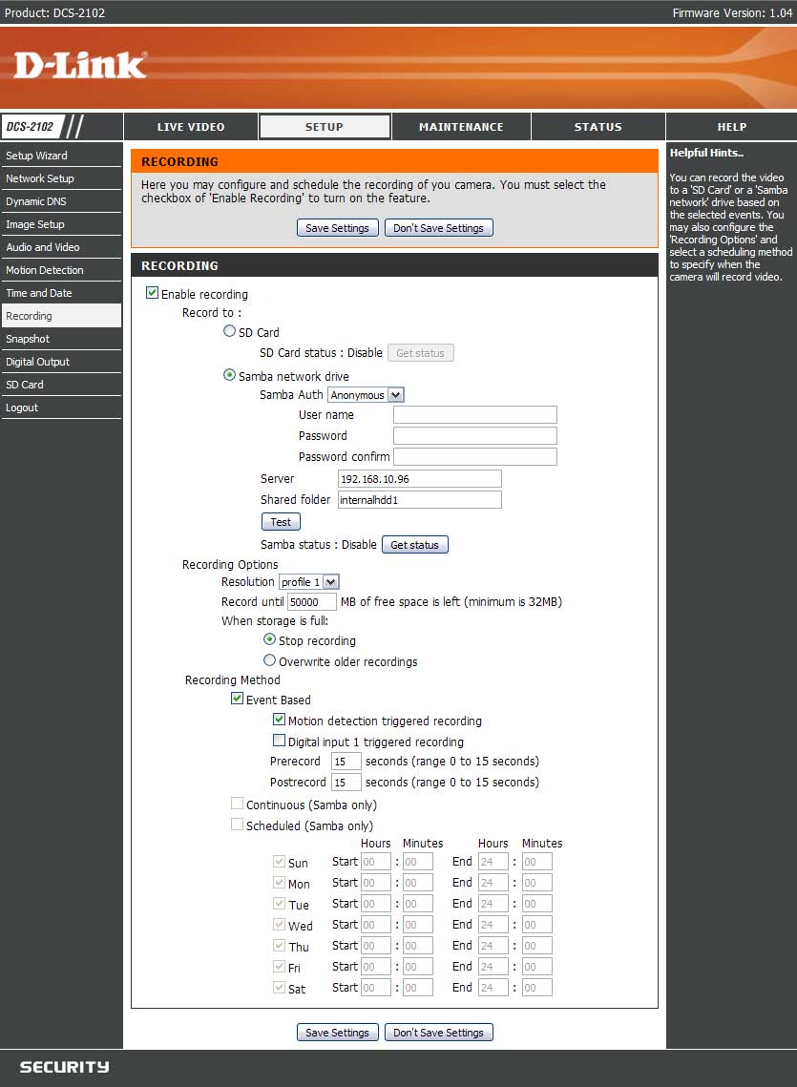Viewport: 797px width, 1087px height.
Task: Go to Snapshot settings page
Action: 28,339
